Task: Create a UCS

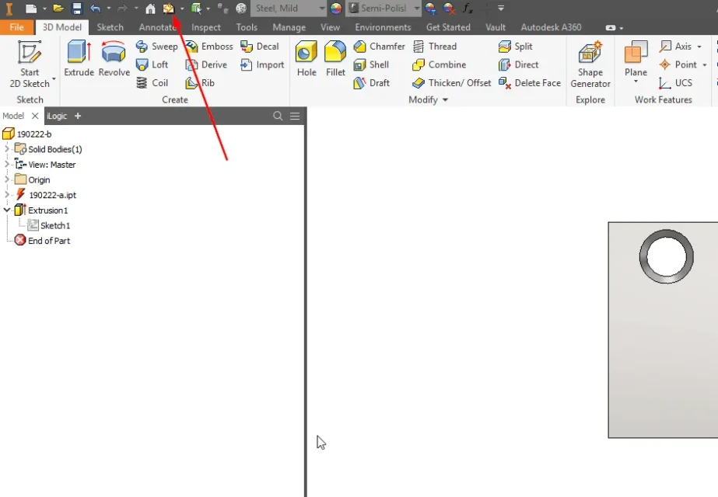Action: pyautogui.click(x=675, y=83)
